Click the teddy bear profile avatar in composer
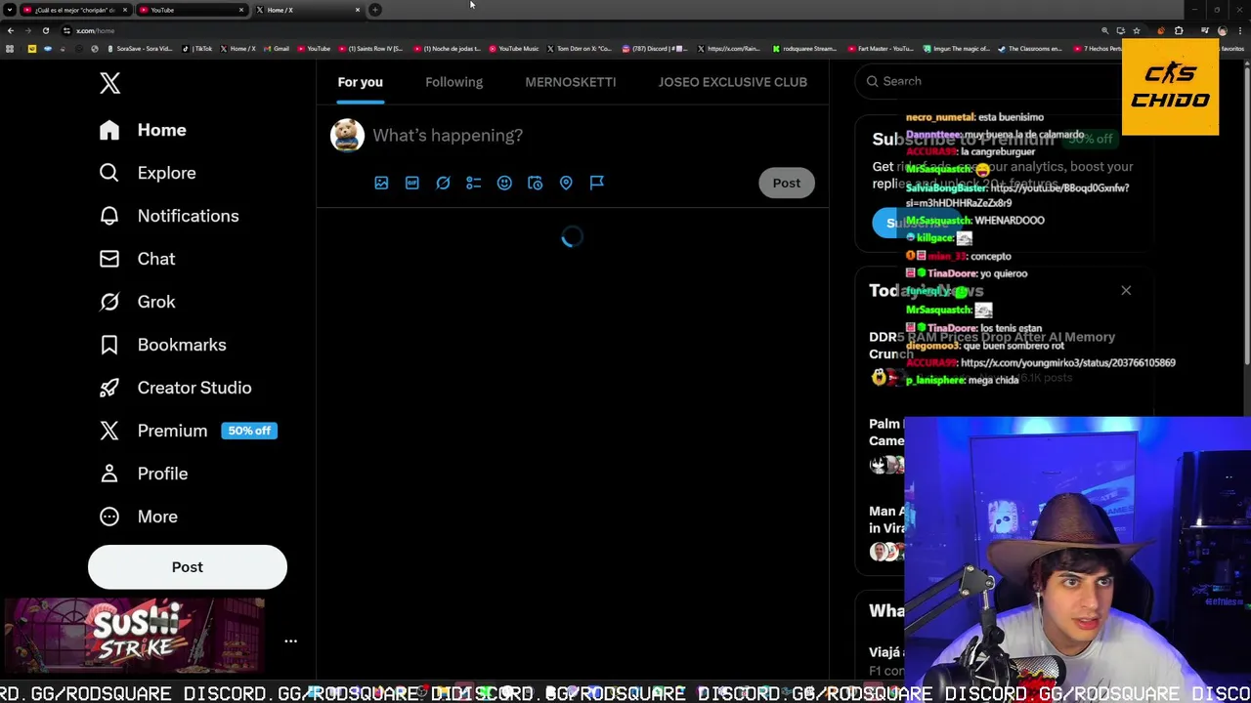The width and height of the screenshot is (1251, 703). click(347, 136)
